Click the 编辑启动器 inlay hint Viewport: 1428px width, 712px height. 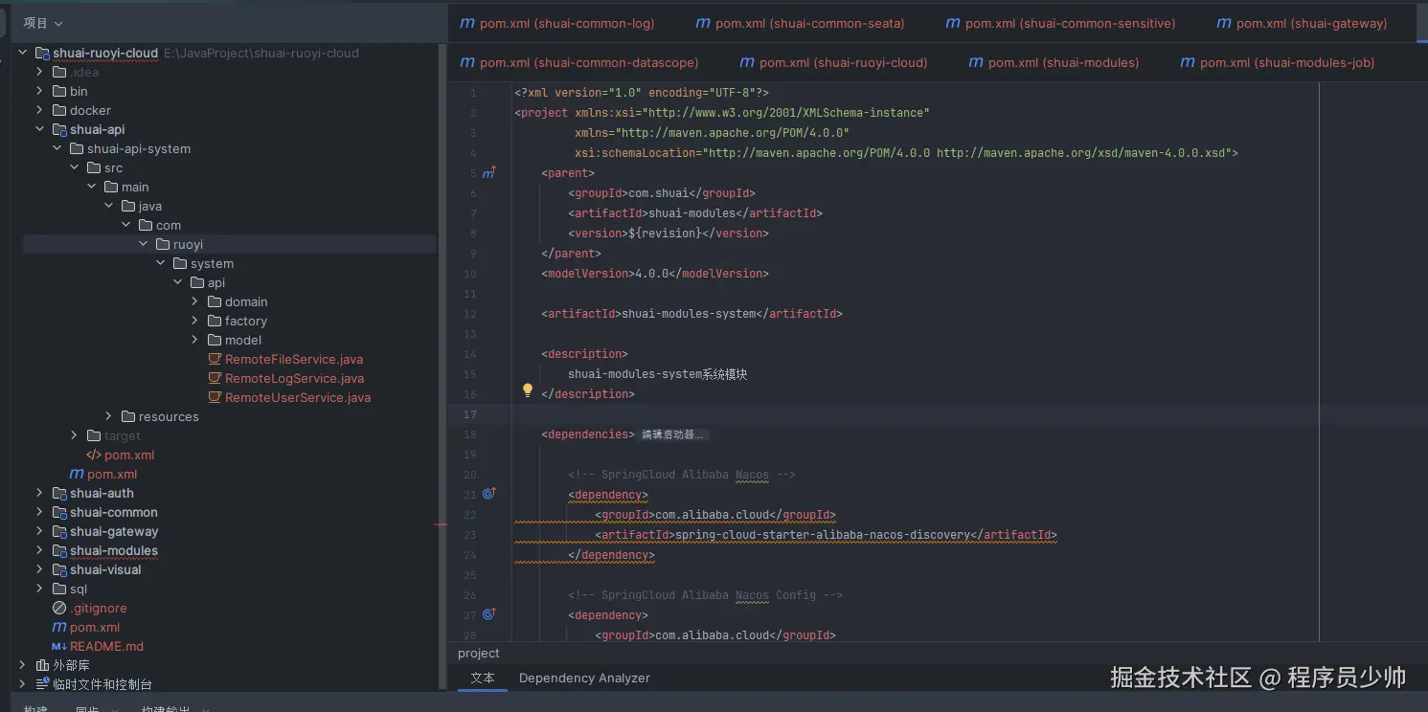click(x=671, y=434)
